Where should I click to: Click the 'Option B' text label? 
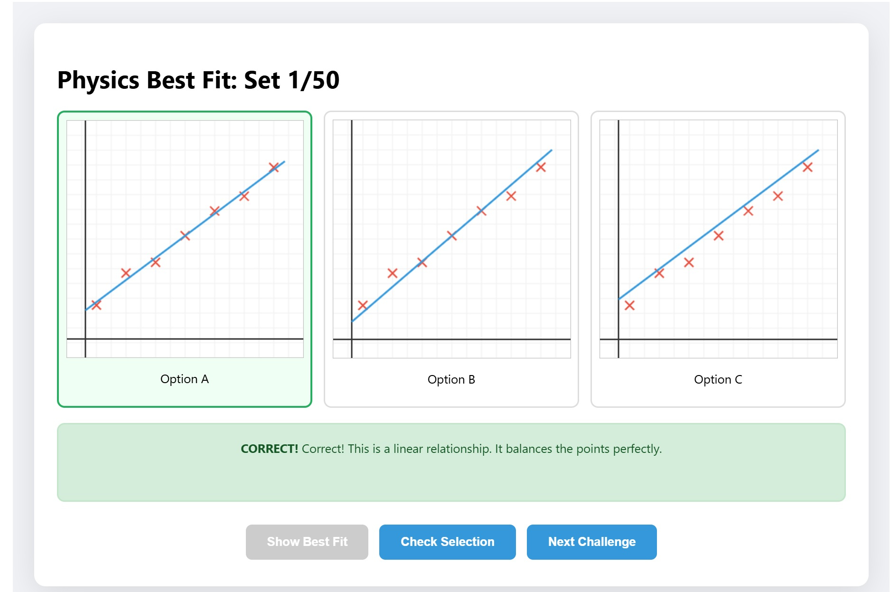[x=451, y=379]
